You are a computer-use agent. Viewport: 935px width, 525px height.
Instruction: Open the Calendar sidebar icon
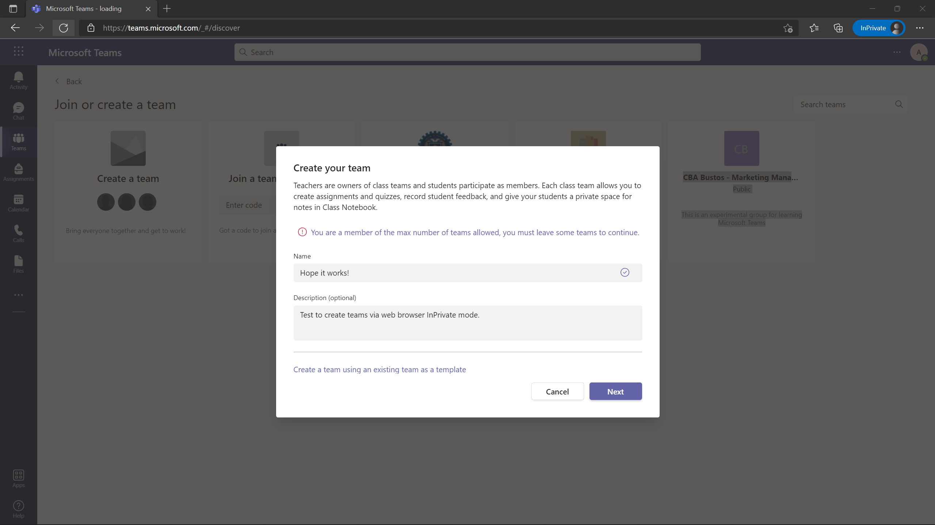(x=18, y=203)
